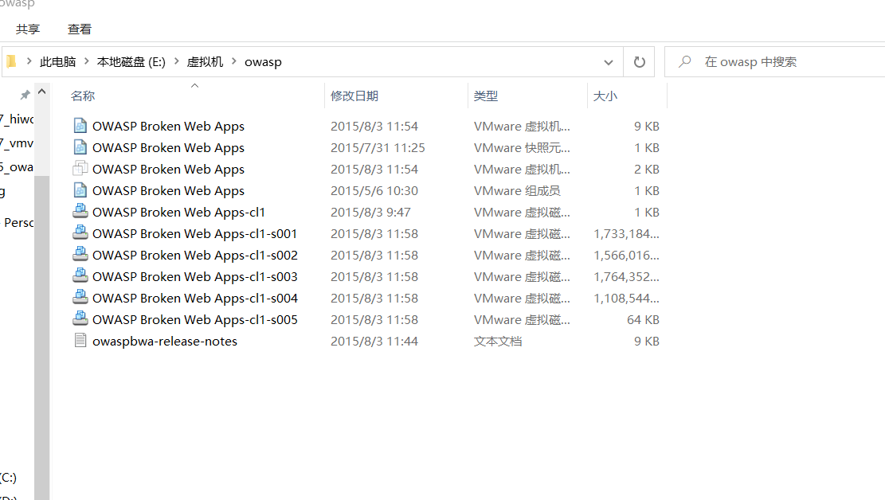The height and width of the screenshot is (500, 885).
Task: Click the virtual disk icon for Apps-cl1-s003
Action: click(80, 275)
